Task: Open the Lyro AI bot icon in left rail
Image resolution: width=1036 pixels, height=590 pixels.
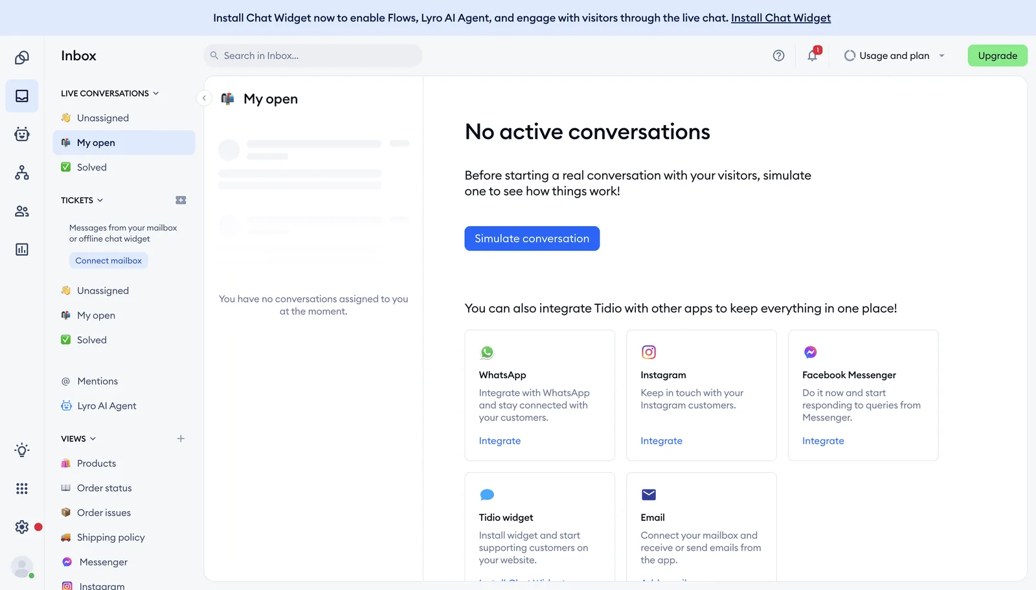Action: pos(22,134)
